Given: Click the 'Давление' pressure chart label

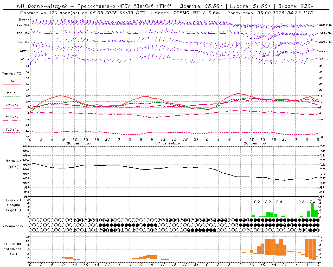Looking at the screenshot, I should point(14,161).
